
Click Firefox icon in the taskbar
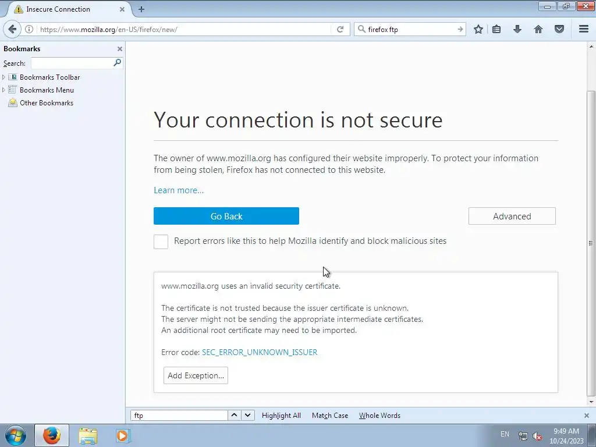coord(52,435)
